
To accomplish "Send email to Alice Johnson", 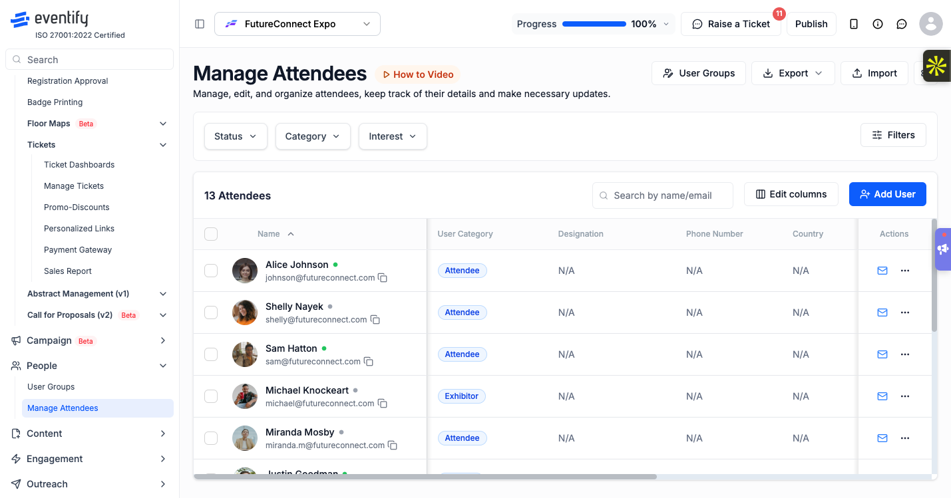I will tap(882, 271).
